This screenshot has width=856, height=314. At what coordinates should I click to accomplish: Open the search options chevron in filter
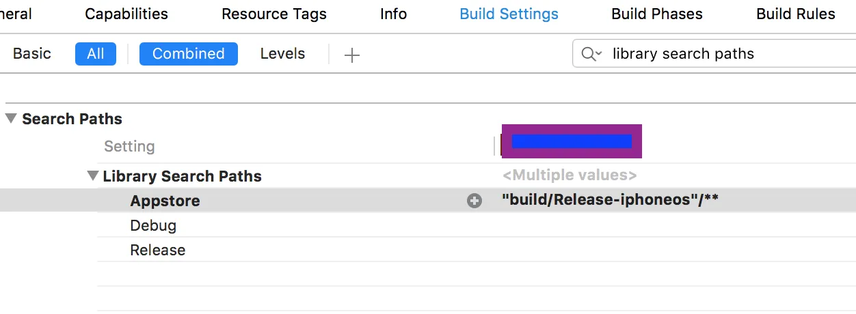(x=599, y=54)
